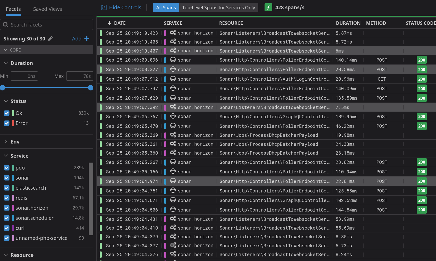This screenshot has width=436, height=261.
Task: Toggle the unnamed-php-service checkbox
Action: click(x=7, y=238)
